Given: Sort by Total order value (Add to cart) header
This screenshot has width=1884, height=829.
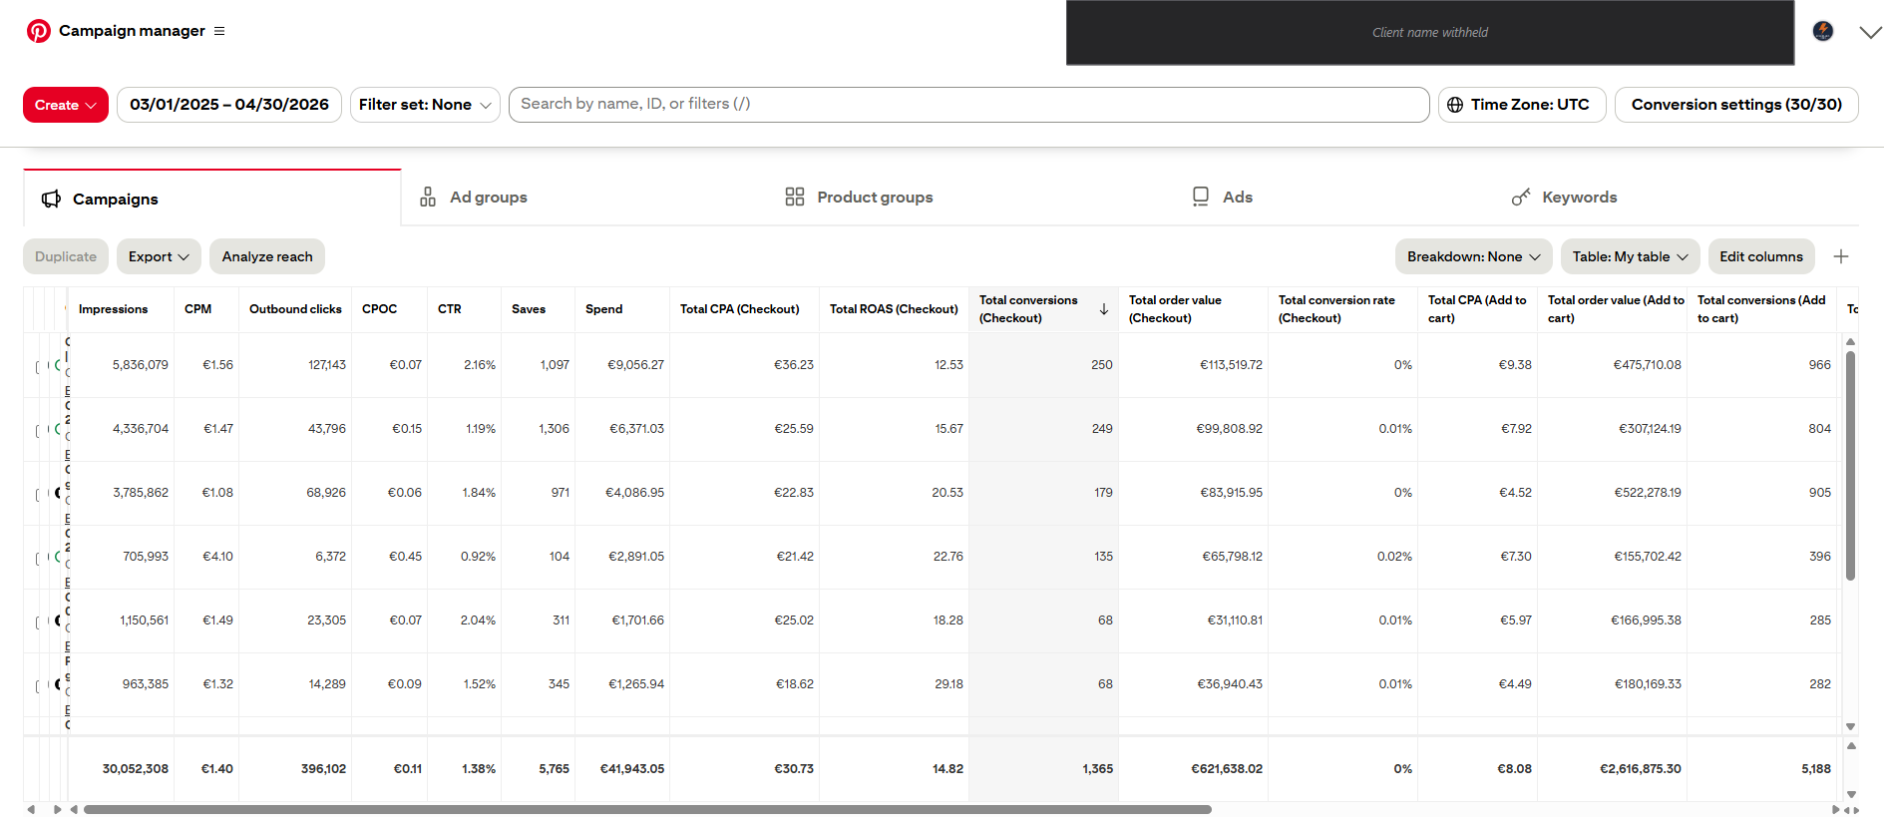Looking at the screenshot, I should [x=1616, y=309].
